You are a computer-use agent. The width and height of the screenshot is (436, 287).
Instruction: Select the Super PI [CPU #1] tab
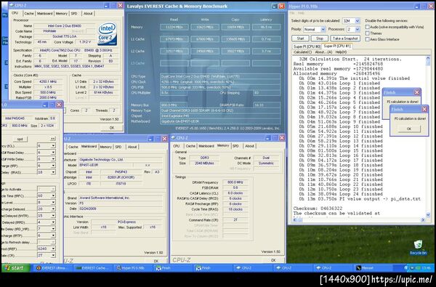337,46
